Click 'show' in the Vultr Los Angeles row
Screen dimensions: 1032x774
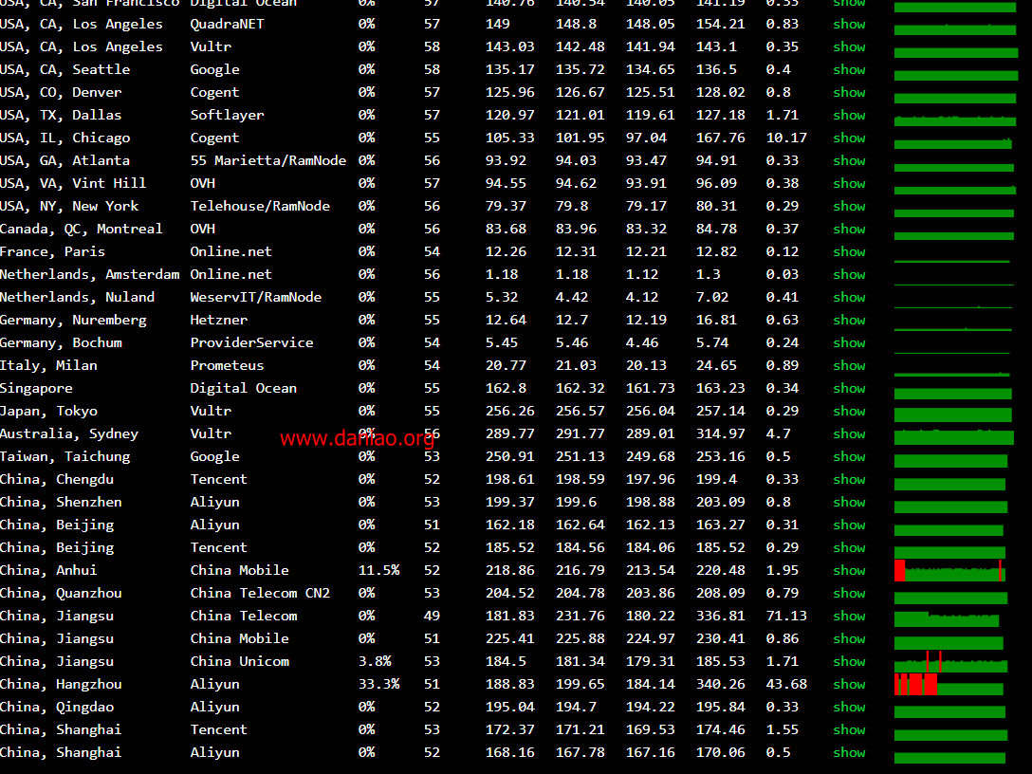click(849, 46)
